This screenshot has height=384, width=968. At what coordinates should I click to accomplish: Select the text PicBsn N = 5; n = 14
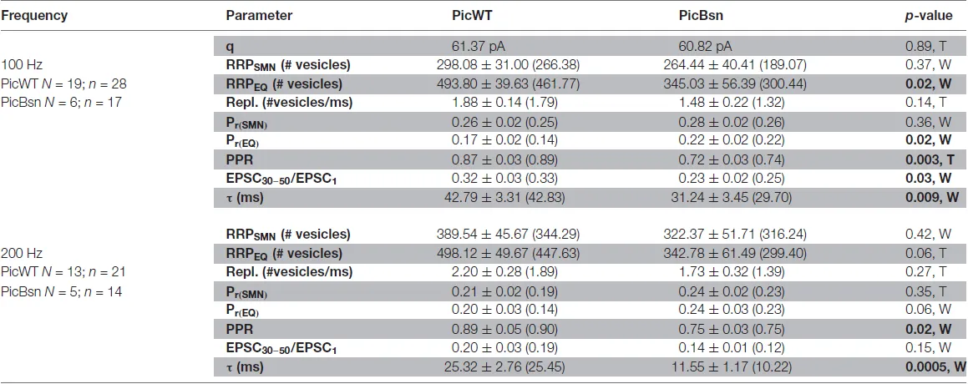tap(60, 290)
